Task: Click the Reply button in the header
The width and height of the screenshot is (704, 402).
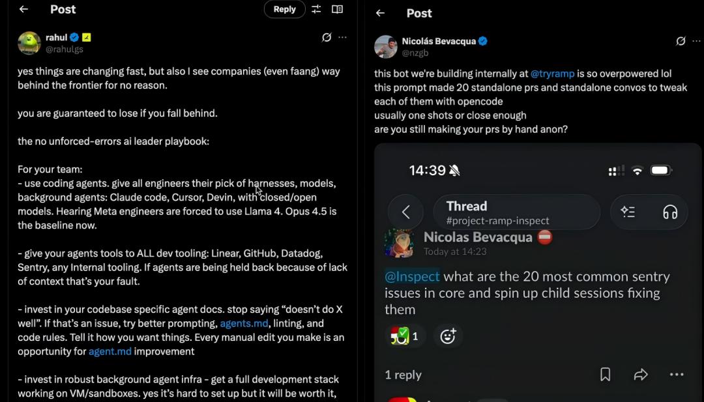Action: click(x=285, y=9)
